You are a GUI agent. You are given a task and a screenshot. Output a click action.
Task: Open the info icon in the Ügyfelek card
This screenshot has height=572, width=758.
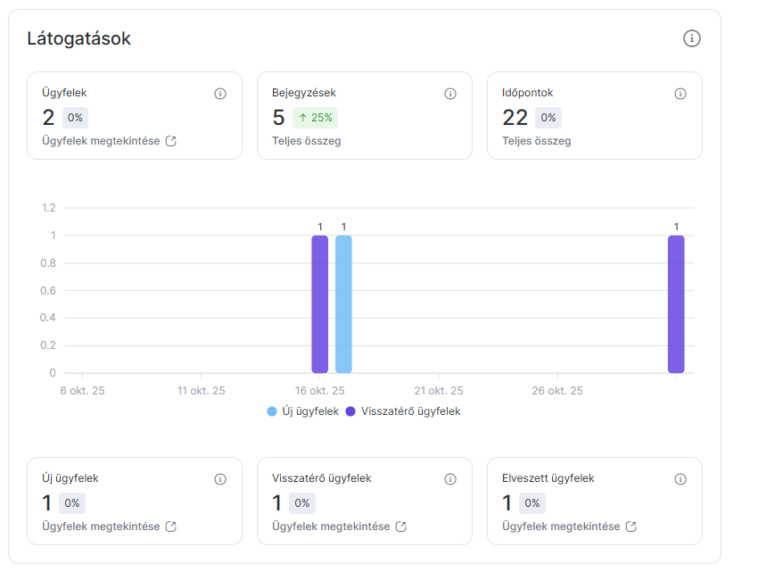point(220,94)
